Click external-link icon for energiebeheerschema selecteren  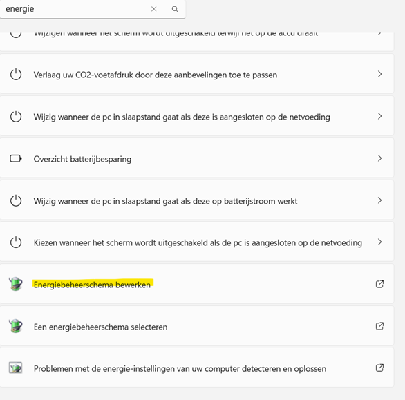point(379,326)
